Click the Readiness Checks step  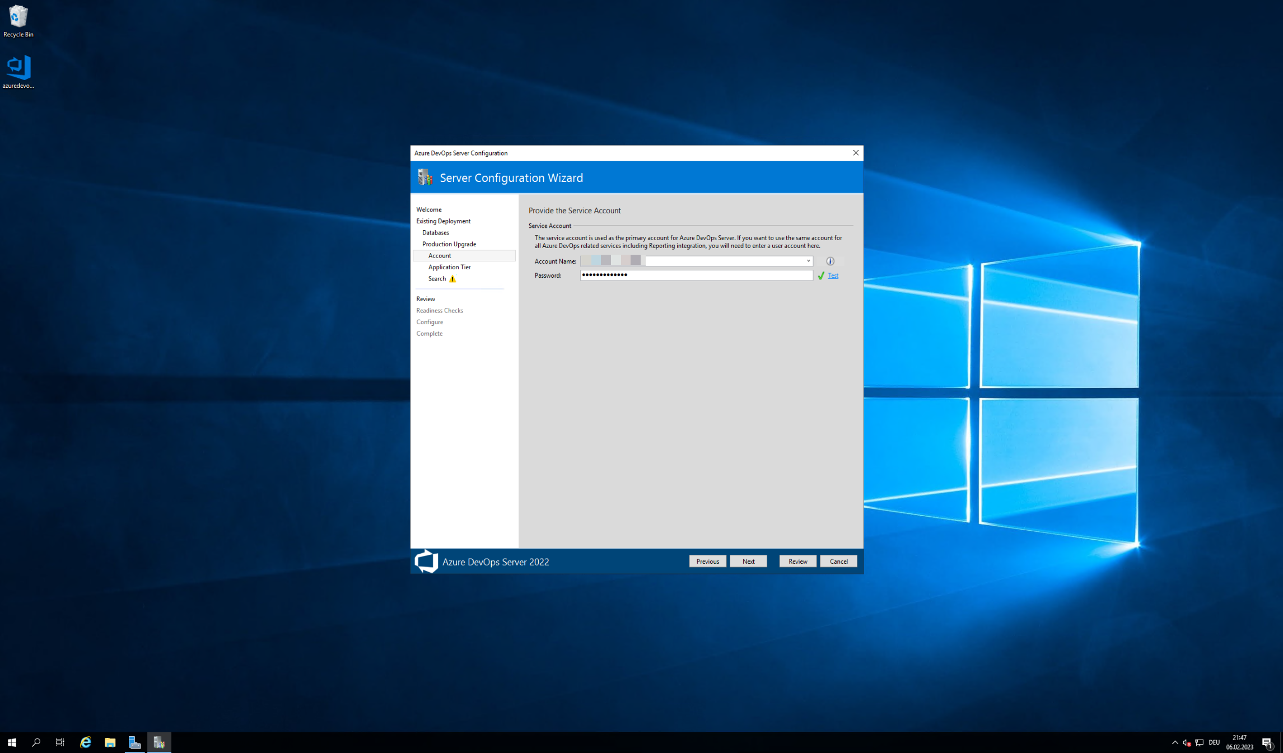point(440,310)
